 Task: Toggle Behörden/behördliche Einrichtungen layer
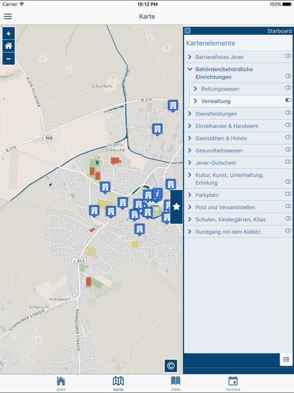point(288,76)
